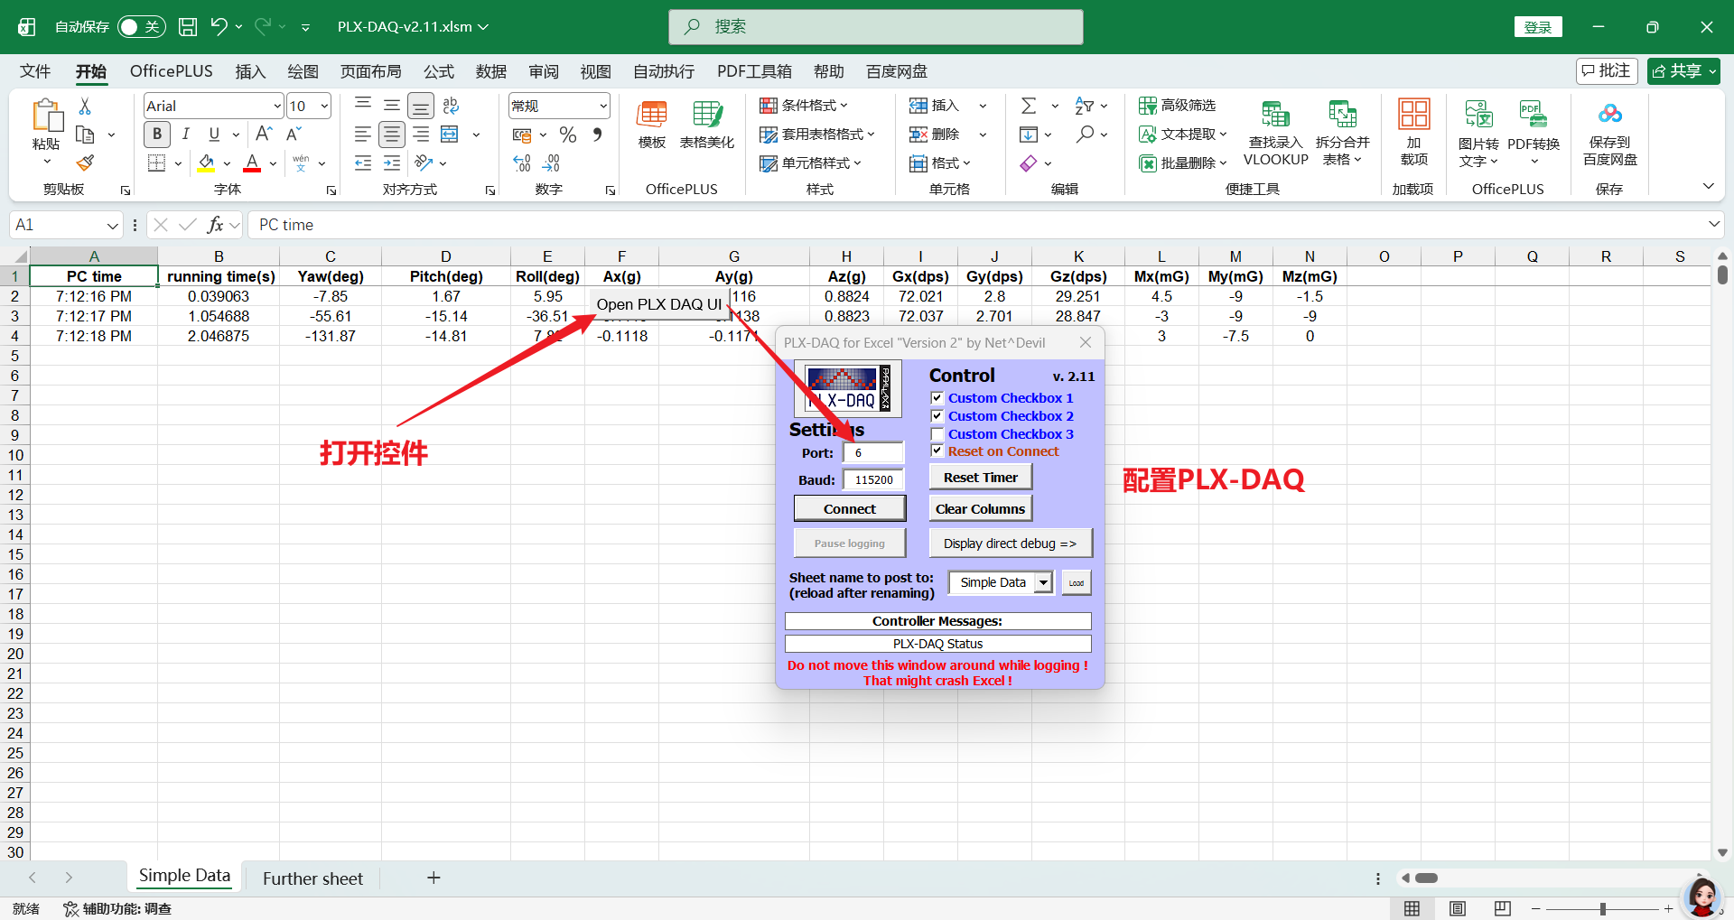Click the Find magnifier icon
This screenshot has width=1734, height=920.
1085,135
